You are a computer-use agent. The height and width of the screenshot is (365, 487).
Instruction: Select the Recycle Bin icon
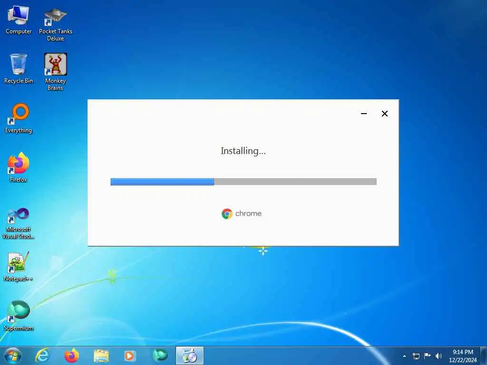(19, 68)
